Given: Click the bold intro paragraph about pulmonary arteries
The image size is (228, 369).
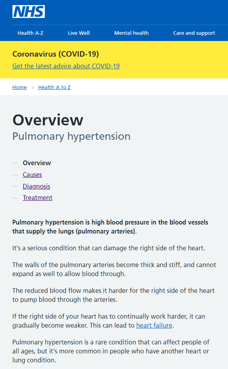Looking at the screenshot, I should (110, 226).
